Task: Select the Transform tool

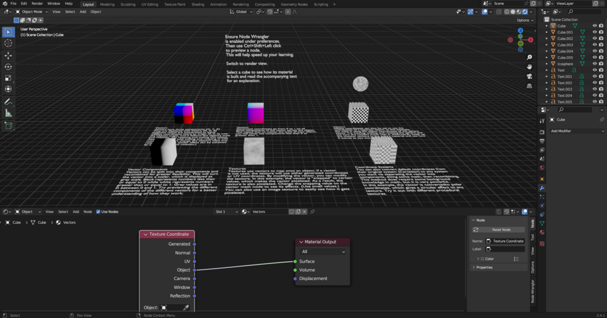Action: click(x=8, y=89)
